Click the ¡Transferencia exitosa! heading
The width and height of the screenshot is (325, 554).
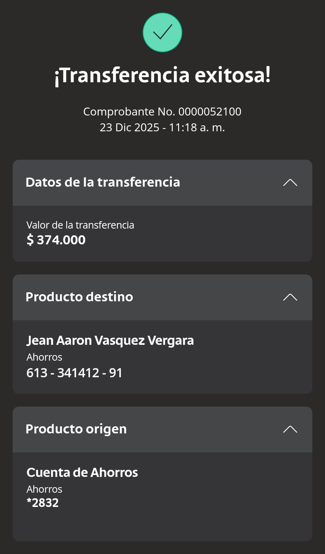pos(162,75)
